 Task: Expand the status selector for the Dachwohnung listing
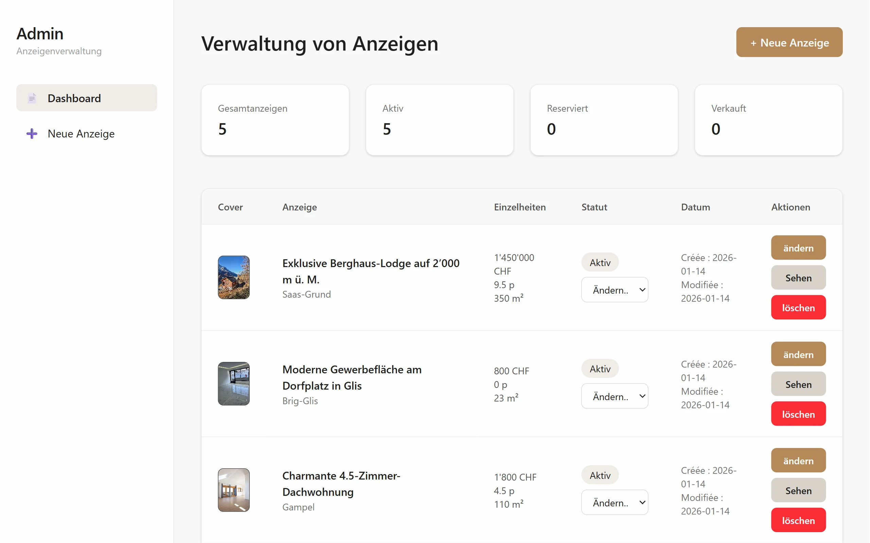(x=614, y=502)
